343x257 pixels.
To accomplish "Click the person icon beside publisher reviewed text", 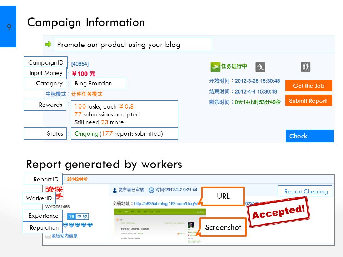I will pos(115,190).
